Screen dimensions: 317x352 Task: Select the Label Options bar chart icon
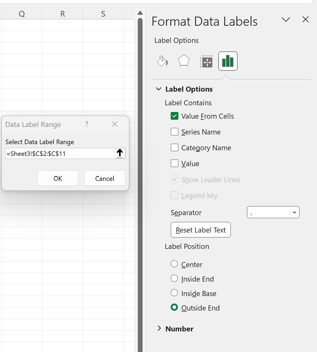point(228,61)
